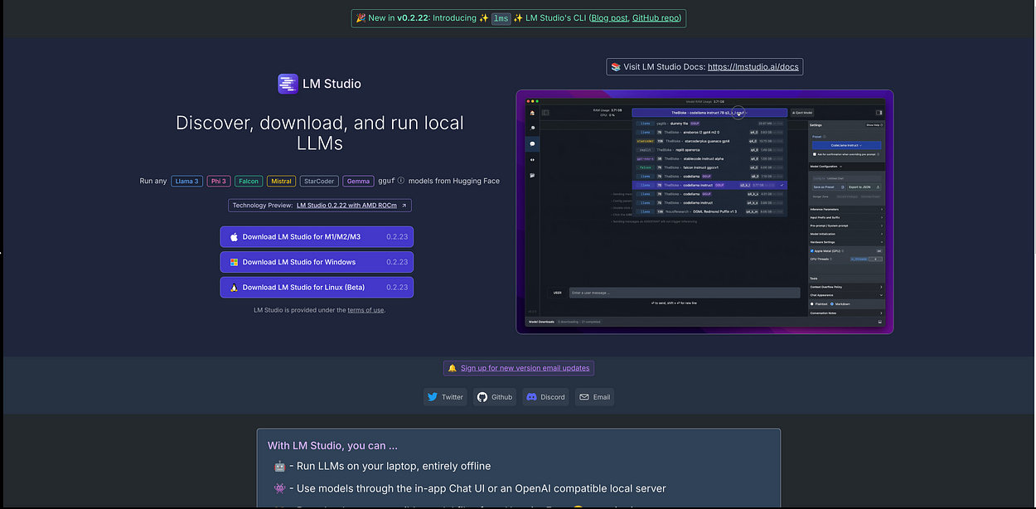Select the Plaintext radio button
Image resolution: width=1036 pixels, height=509 pixels.
[x=812, y=304]
